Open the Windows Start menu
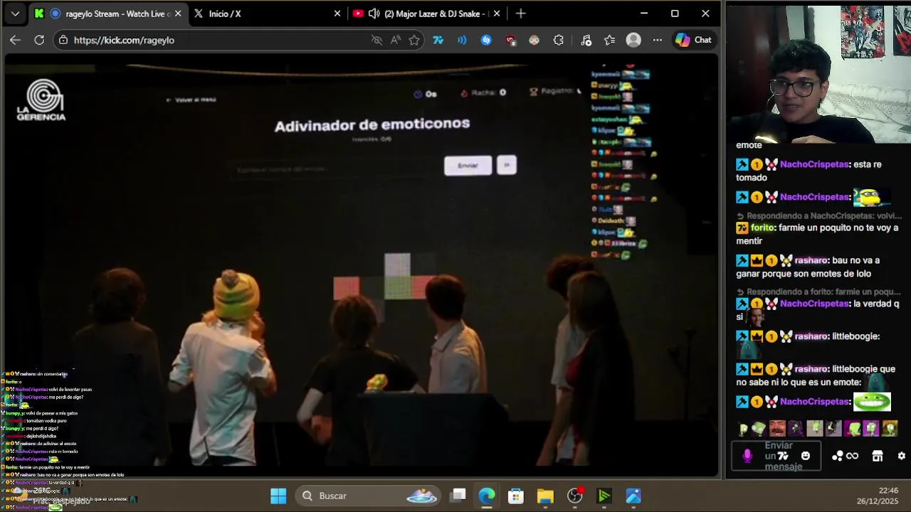 (x=278, y=496)
